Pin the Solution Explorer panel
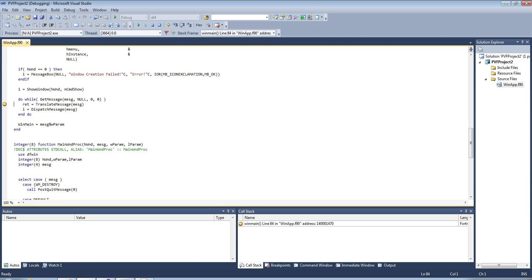Viewport: 532px width, 280px height. 522,42
